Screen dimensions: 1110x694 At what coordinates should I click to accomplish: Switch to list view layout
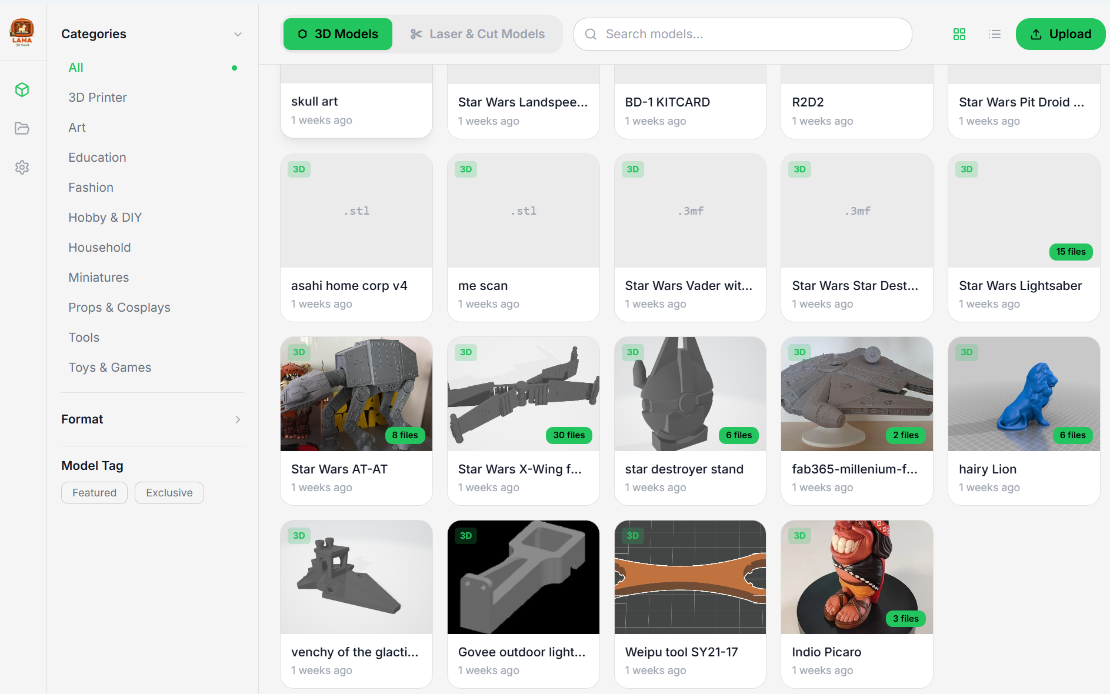(995, 34)
